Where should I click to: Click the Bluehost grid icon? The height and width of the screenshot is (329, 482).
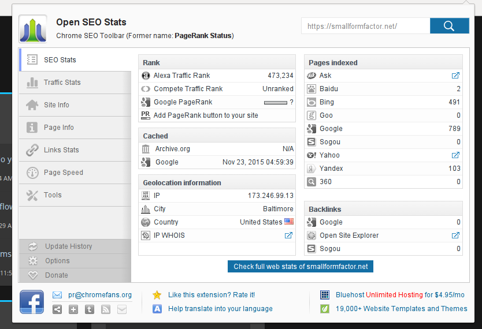point(325,295)
